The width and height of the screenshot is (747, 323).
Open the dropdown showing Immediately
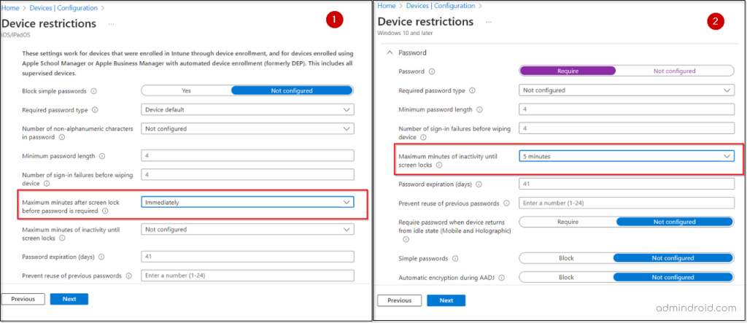[x=247, y=202]
